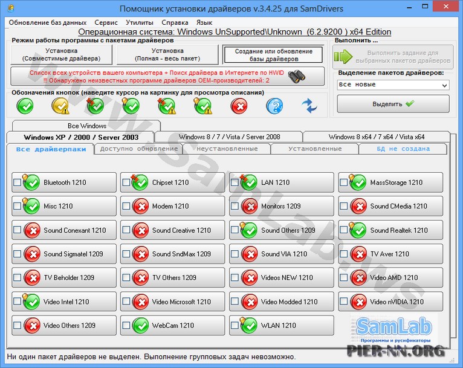463x368 pixels.
Task: Click the red X legend icon
Action: [239, 106]
